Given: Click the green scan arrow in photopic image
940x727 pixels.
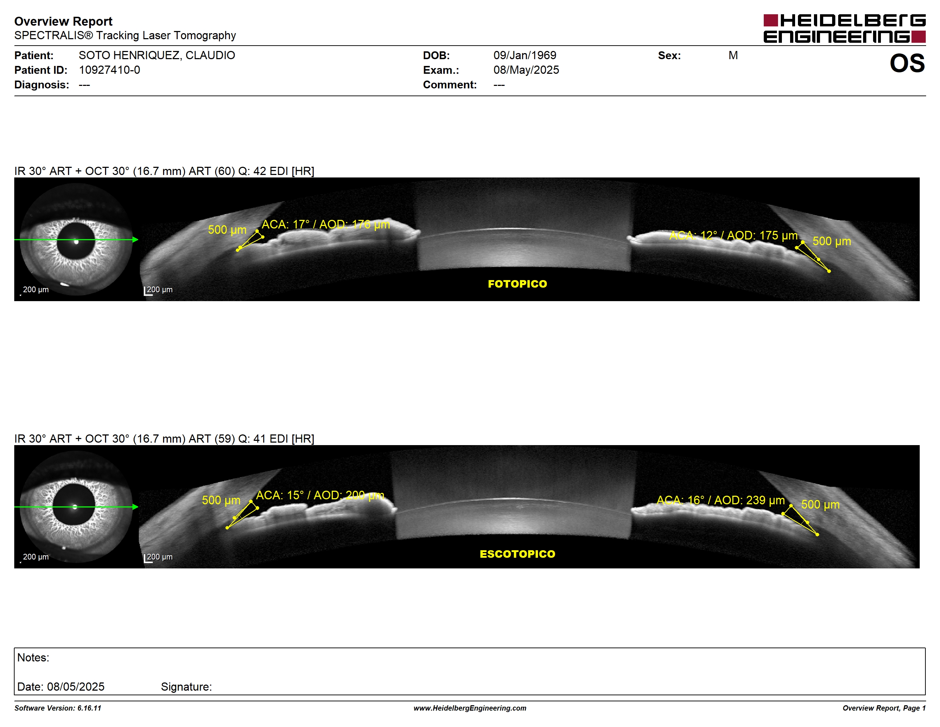Looking at the screenshot, I should click(76, 239).
